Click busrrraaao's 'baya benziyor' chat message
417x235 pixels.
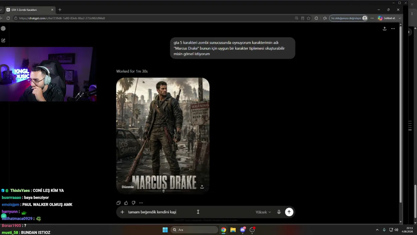coord(36,197)
